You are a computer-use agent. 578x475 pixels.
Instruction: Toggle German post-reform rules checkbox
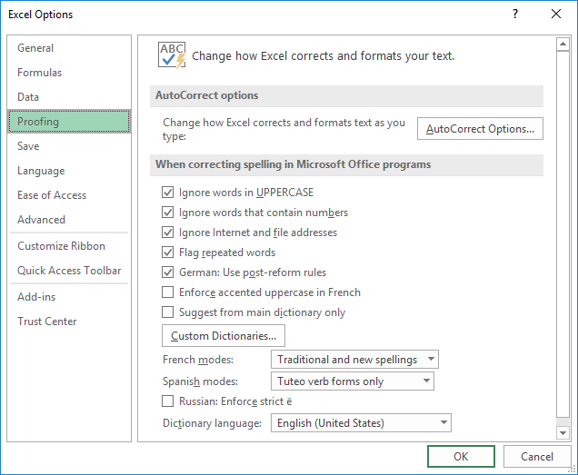(168, 272)
